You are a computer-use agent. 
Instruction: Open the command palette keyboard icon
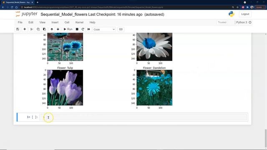[121, 29]
